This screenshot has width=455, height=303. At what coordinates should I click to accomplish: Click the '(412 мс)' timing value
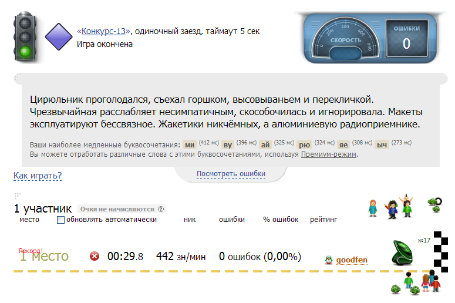coord(209,143)
